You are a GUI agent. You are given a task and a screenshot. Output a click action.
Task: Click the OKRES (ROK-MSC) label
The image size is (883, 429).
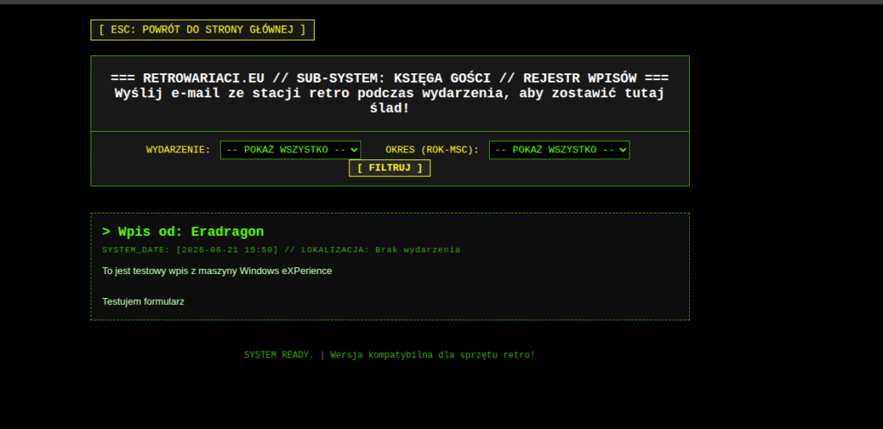click(432, 150)
